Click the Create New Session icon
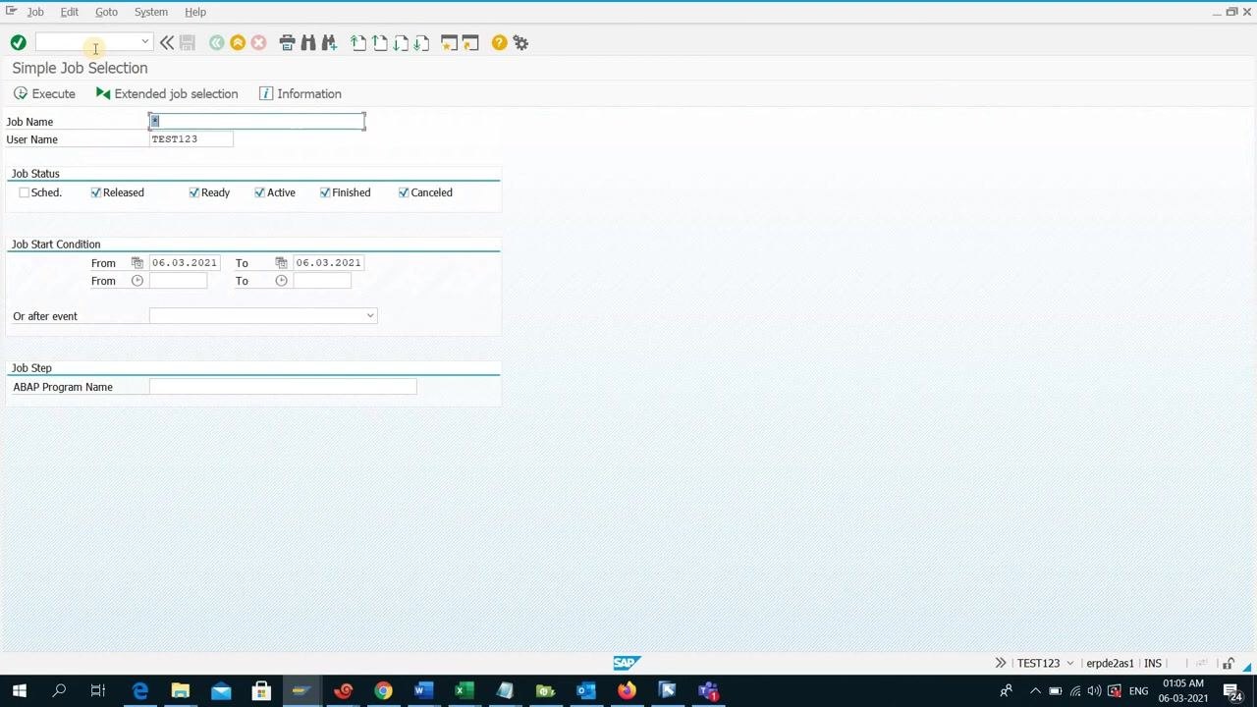Screen dimensions: 1257x707 point(449,42)
